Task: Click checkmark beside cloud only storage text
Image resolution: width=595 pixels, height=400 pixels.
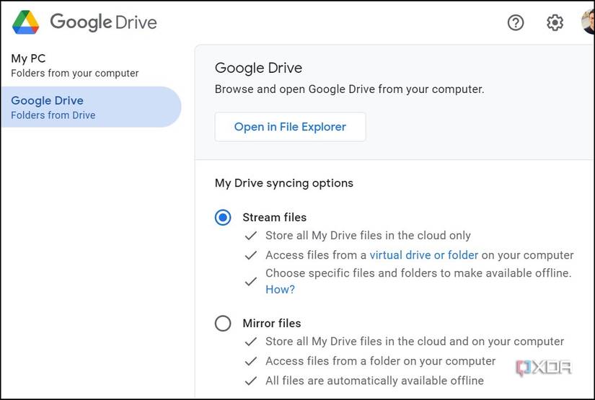Action: click(251, 236)
